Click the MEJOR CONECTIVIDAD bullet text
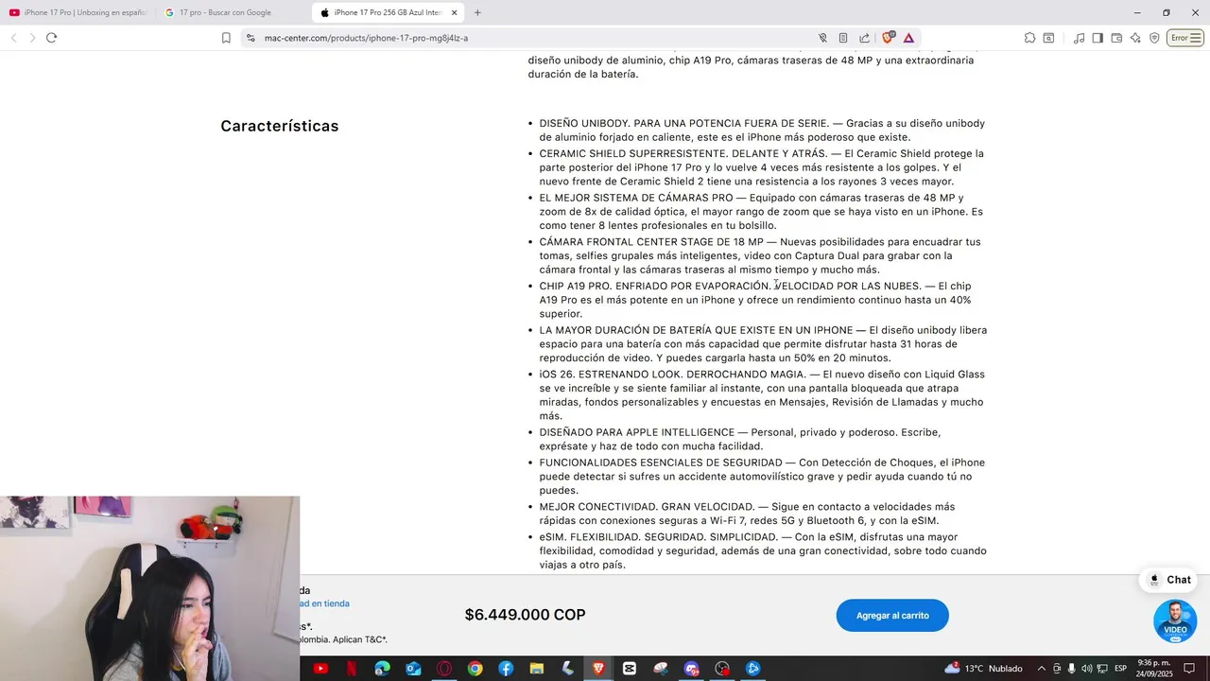 tap(747, 514)
